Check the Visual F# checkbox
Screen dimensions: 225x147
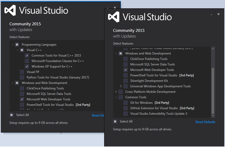[22, 72]
